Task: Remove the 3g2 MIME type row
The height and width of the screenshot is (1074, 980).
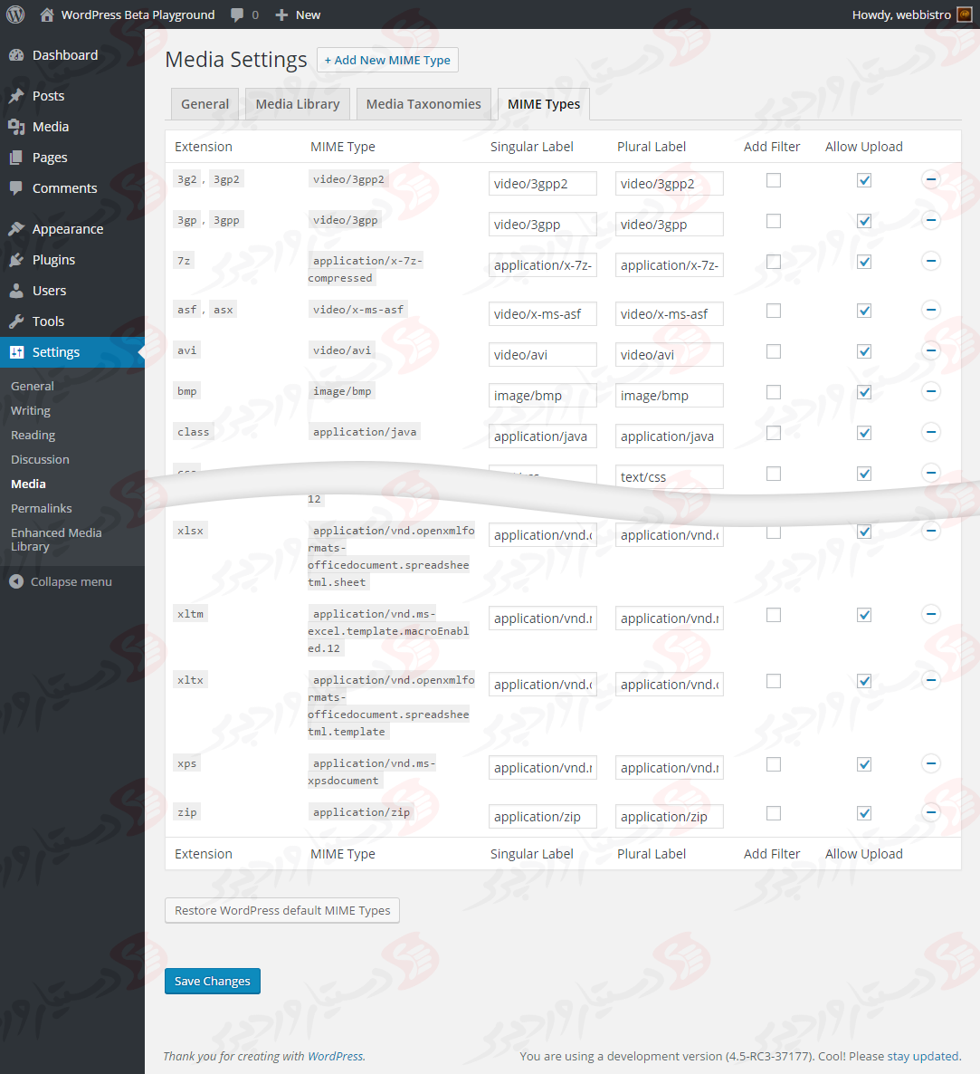Action: pyautogui.click(x=930, y=179)
